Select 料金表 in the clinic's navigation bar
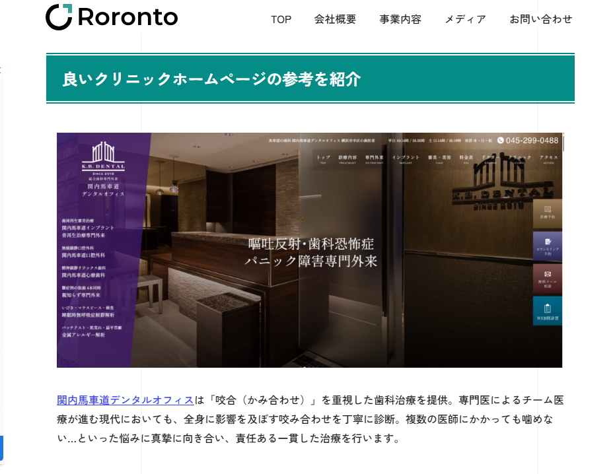The width and height of the screenshot is (615, 474). click(x=466, y=158)
